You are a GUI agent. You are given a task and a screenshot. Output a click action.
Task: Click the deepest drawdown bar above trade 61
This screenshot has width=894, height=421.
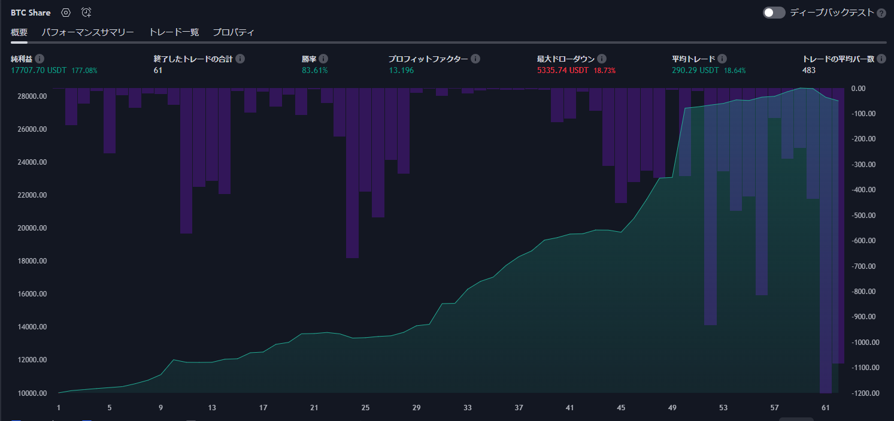(x=826, y=241)
